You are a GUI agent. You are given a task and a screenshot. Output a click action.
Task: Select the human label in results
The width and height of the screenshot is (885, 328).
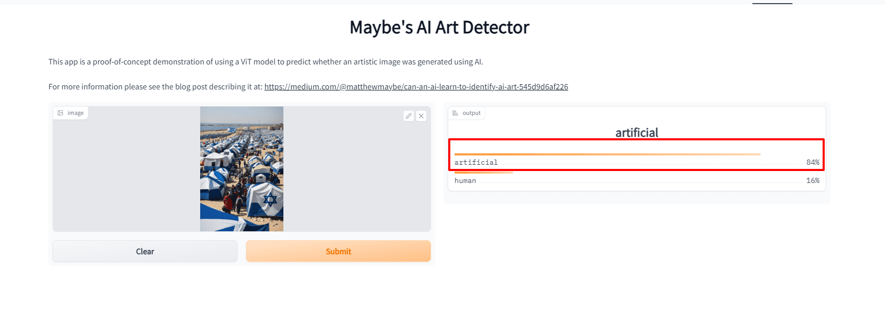465,181
